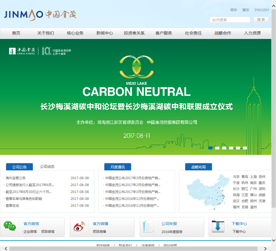Open 人力资源 menu item
The width and height of the screenshot is (276, 251).
252,33
